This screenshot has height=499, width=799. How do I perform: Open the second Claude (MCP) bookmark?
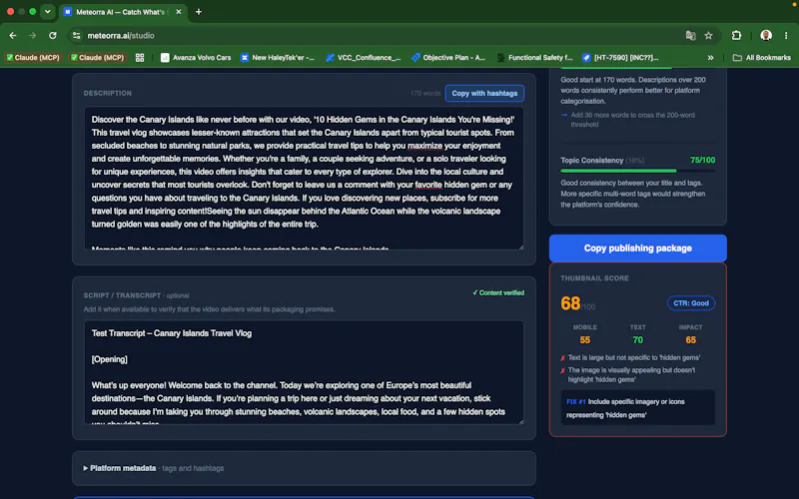point(97,58)
